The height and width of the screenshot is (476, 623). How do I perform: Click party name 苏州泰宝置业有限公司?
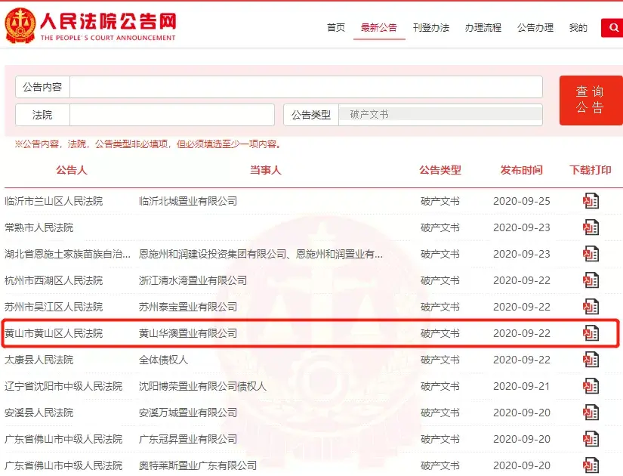coord(188,307)
